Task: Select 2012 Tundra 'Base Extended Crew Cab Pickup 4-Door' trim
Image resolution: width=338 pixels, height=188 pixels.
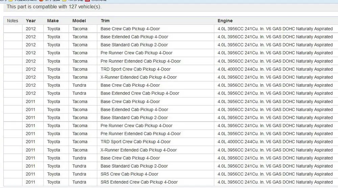Action: pyautogui.click(x=140, y=93)
